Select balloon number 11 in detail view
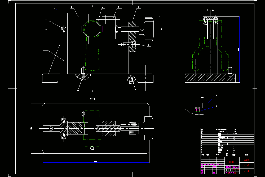265x177 pixels. click(x=216, y=95)
